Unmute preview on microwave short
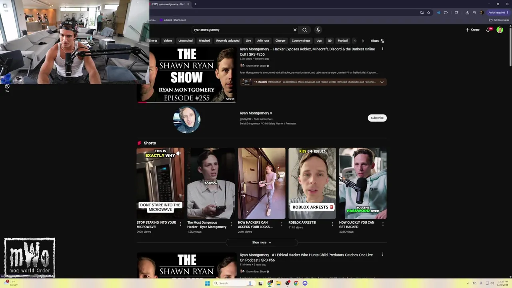 click(179, 154)
